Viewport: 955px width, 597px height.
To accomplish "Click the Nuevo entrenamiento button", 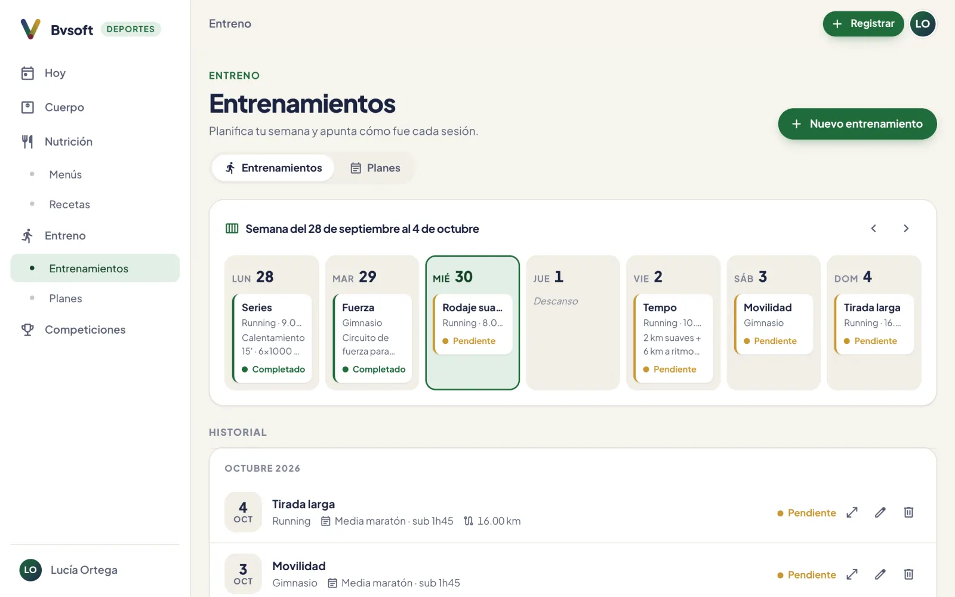I will coord(857,124).
